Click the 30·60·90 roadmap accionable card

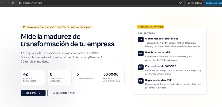pyautogui.click(x=113, y=77)
